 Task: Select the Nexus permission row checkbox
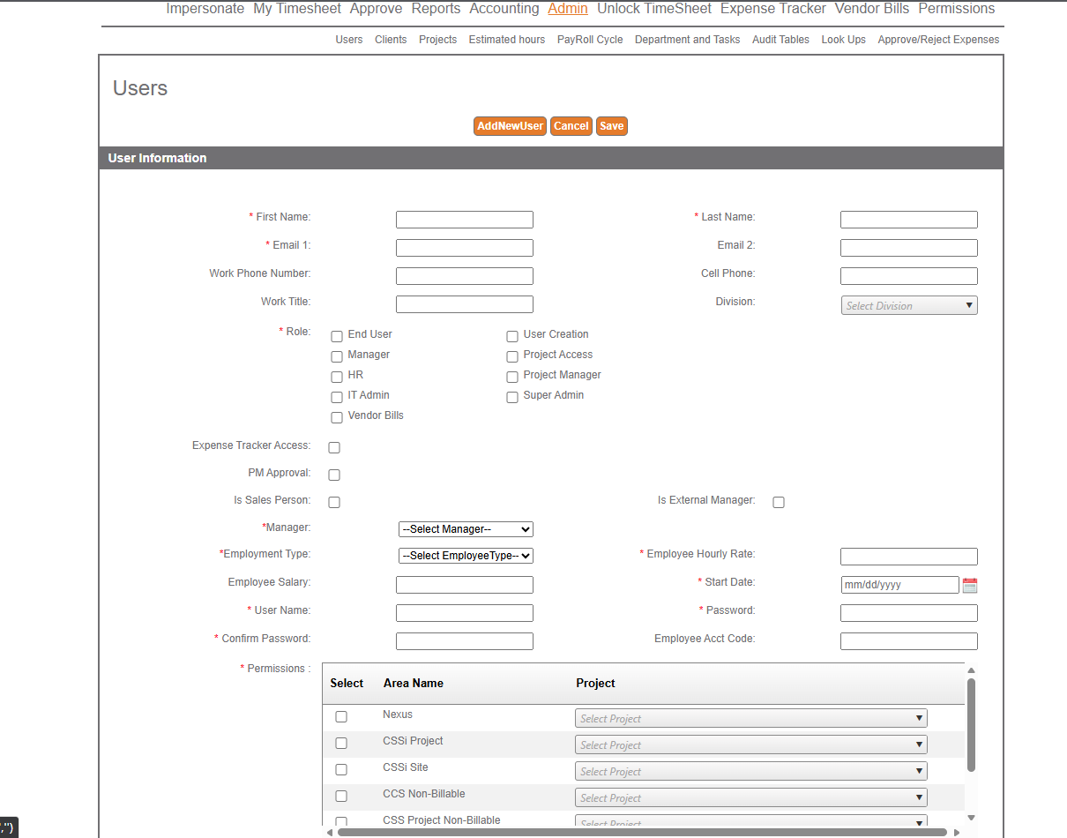(x=341, y=716)
